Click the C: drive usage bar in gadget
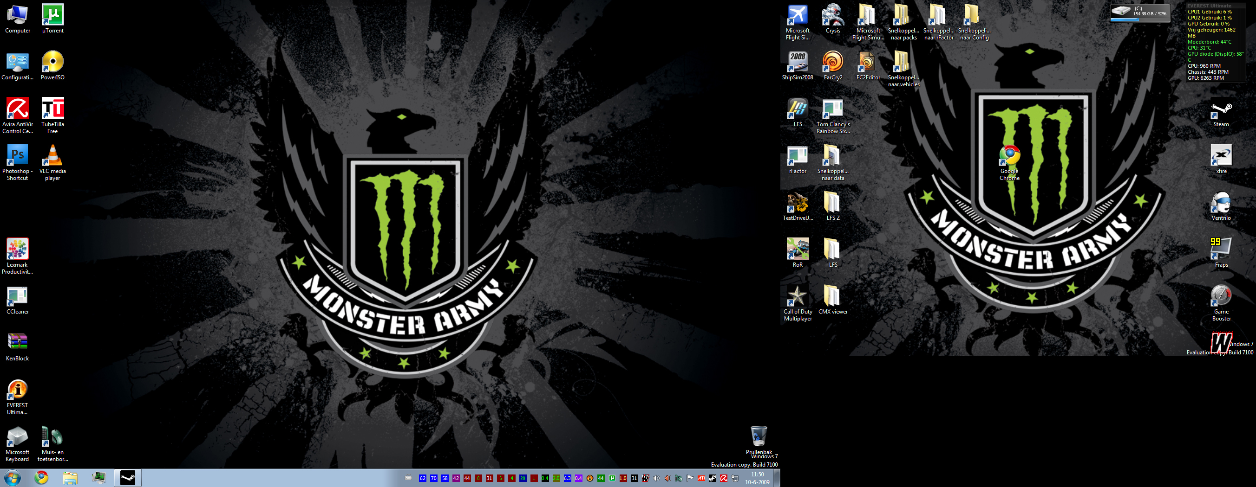Image resolution: width=1256 pixels, height=487 pixels. point(1139,20)
